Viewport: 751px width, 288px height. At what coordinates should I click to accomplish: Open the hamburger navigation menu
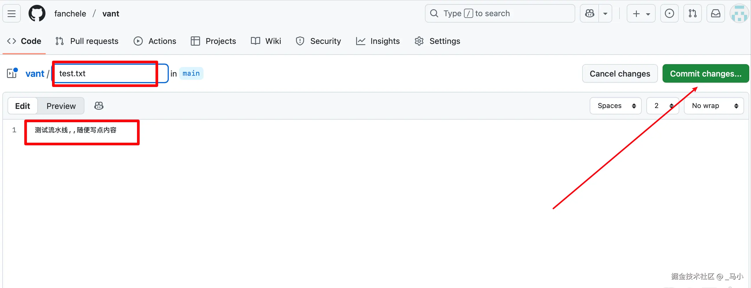point(12,13)
